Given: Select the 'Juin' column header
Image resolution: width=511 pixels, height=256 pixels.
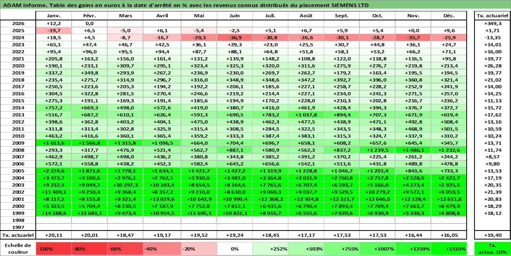Looking at the screenshot, I should click(235, 16).
